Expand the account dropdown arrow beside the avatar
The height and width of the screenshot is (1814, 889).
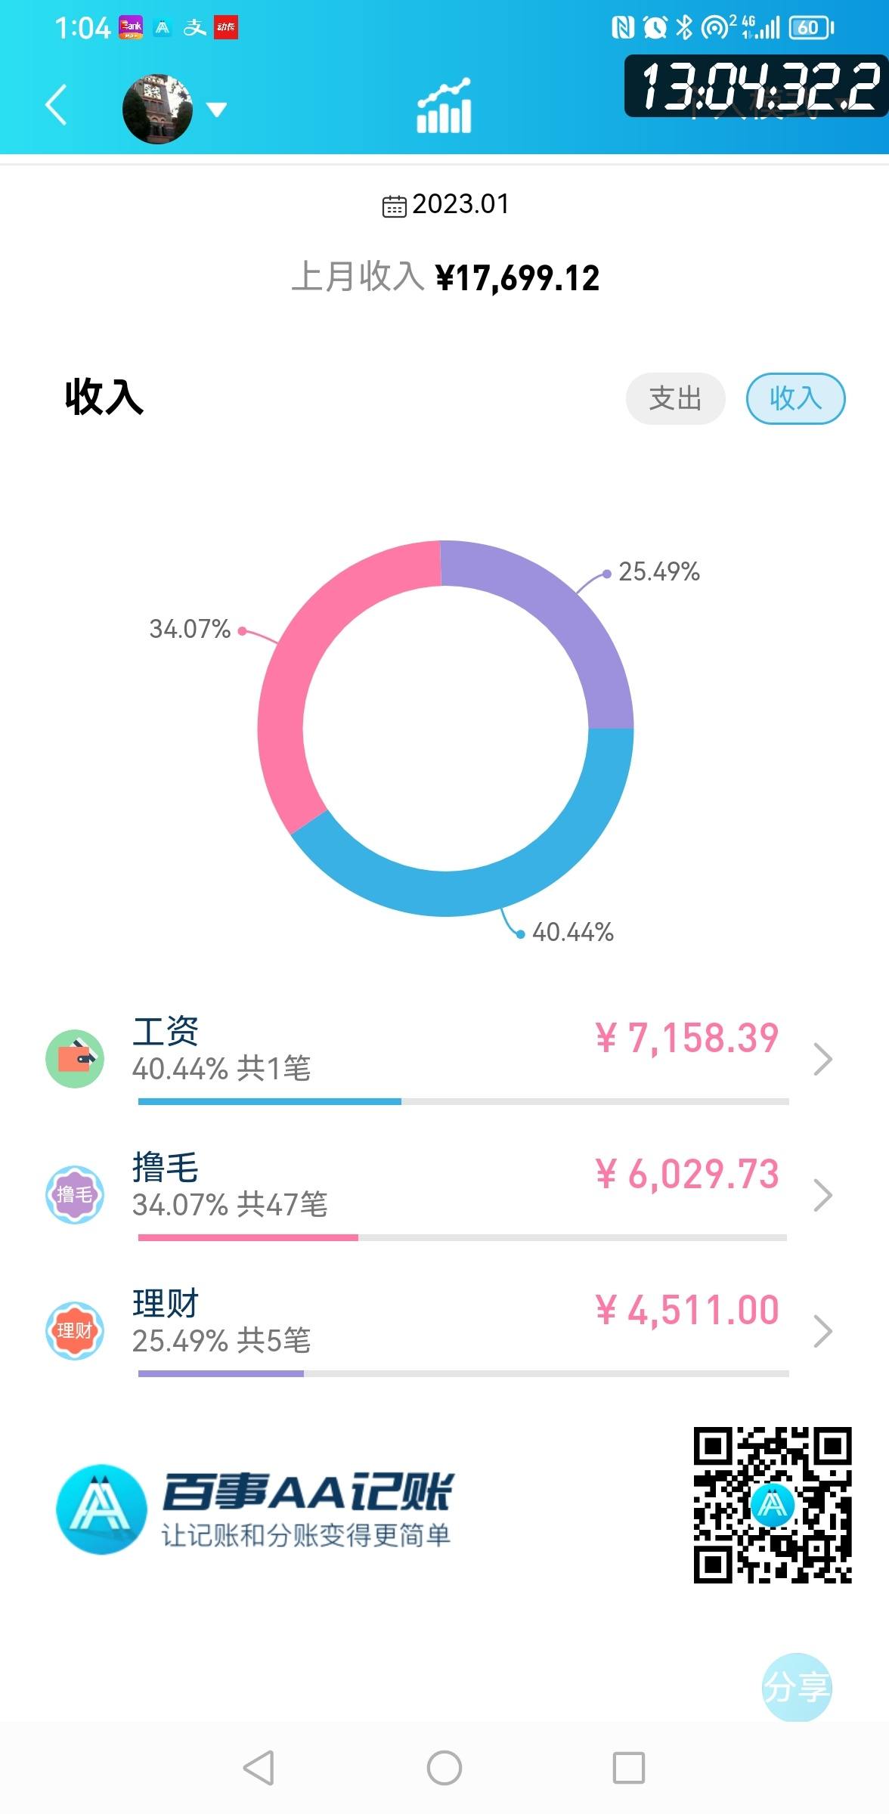click(217, 110)
